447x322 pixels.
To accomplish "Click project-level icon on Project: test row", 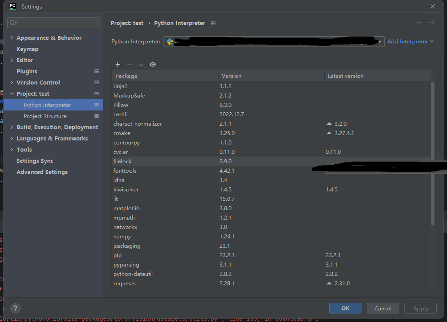I will (x=96, y=93).
